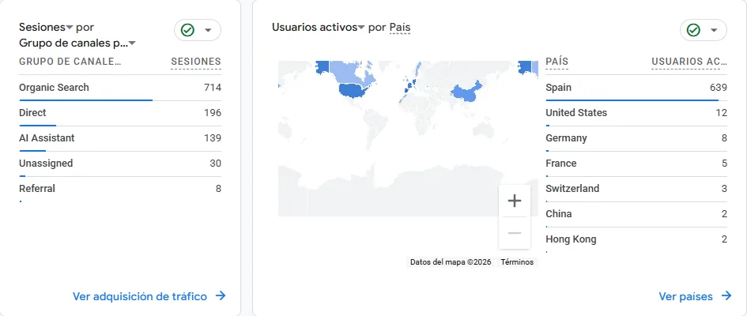747x316 pixels.
Task: Click the 714 sessions value
Action: point(213,88)
